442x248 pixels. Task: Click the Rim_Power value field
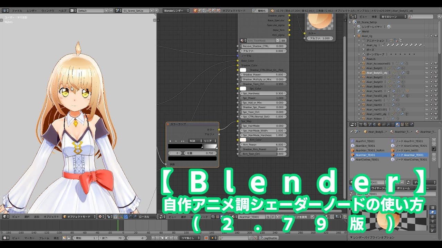(x=263, y=145)
